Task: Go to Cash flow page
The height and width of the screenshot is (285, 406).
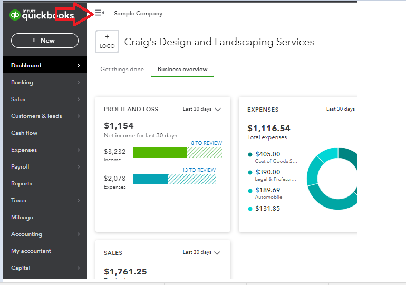Action: [x=24, y=133]
